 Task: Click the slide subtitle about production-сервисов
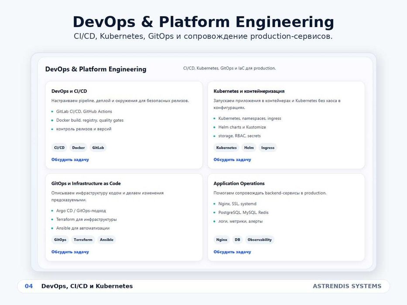(x=203, y=36)
